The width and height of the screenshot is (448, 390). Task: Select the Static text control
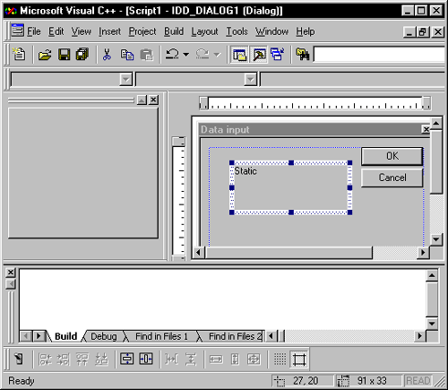[291, 187]
